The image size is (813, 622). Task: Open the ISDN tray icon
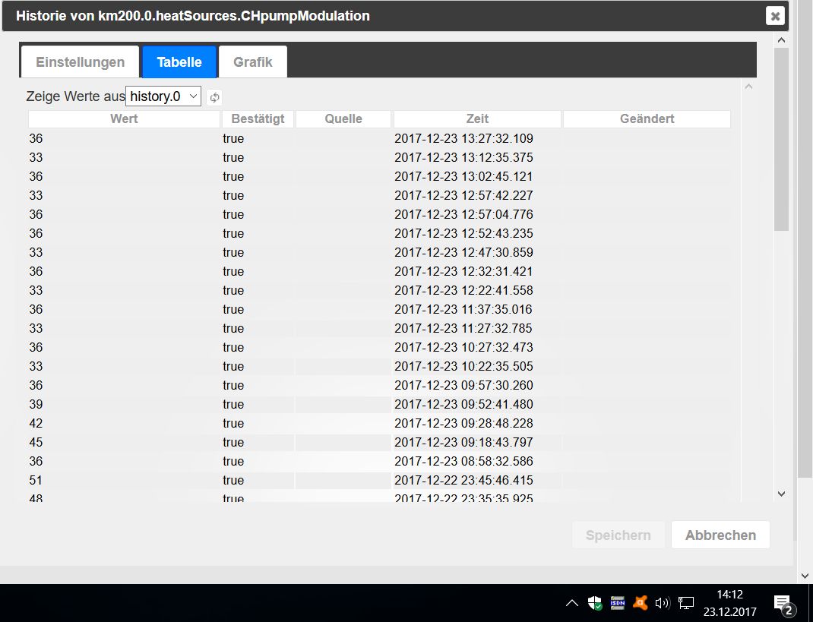point(618,603)
